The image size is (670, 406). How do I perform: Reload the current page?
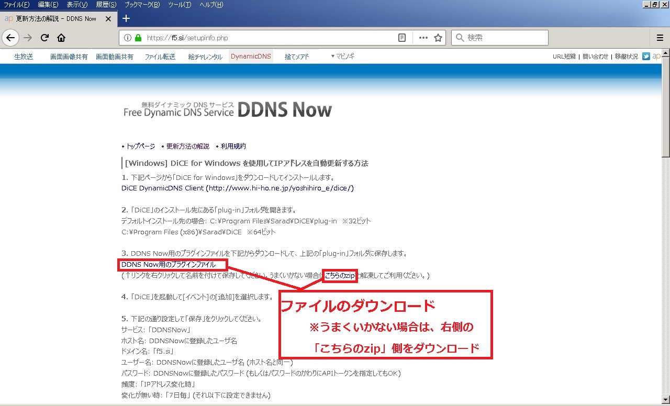(45, 38)
